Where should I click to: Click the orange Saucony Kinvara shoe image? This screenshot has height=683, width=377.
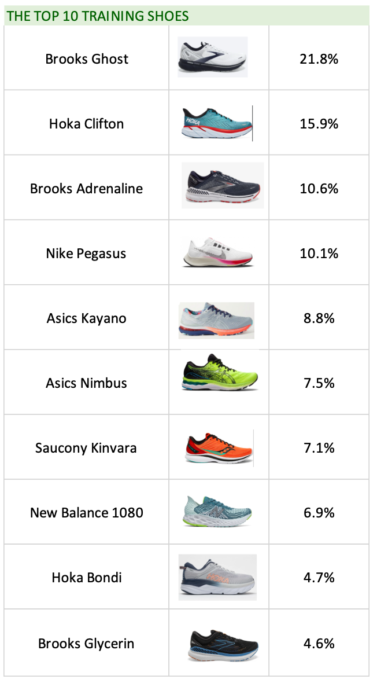coord(219,448)
